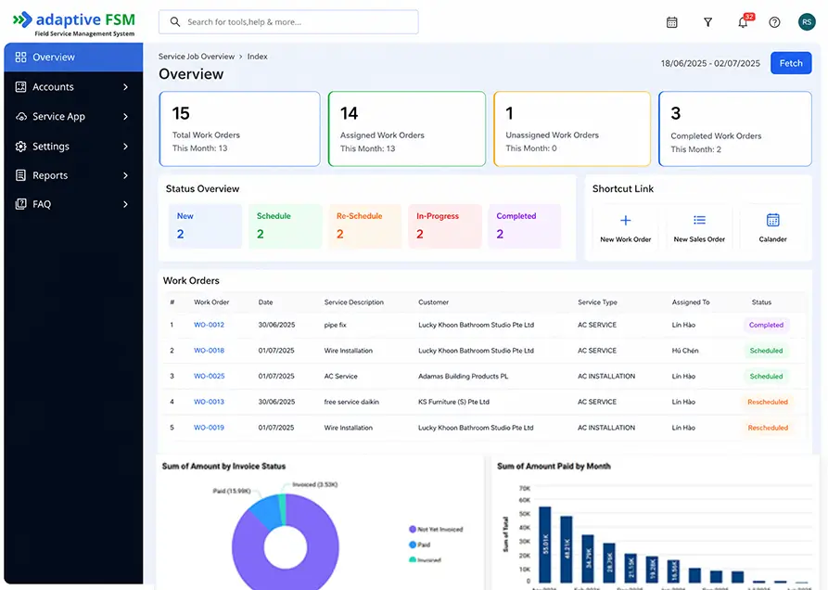Image resolution: width=828 pixels, height=590 pixels.
Task: Click Completed badge in WO-0012 row
Action: coord(766,325)
